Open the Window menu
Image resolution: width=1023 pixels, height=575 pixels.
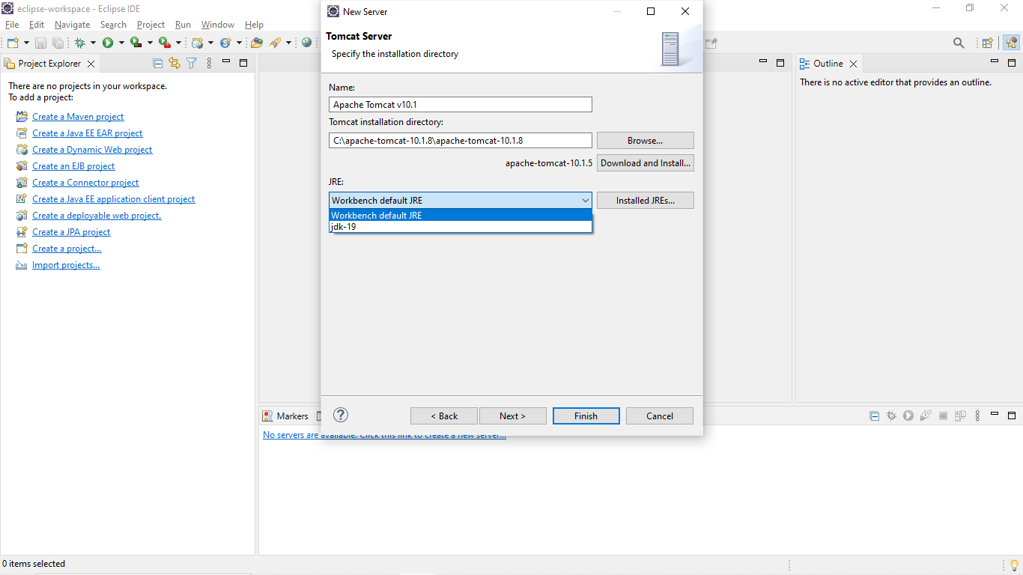pos(218,25)
